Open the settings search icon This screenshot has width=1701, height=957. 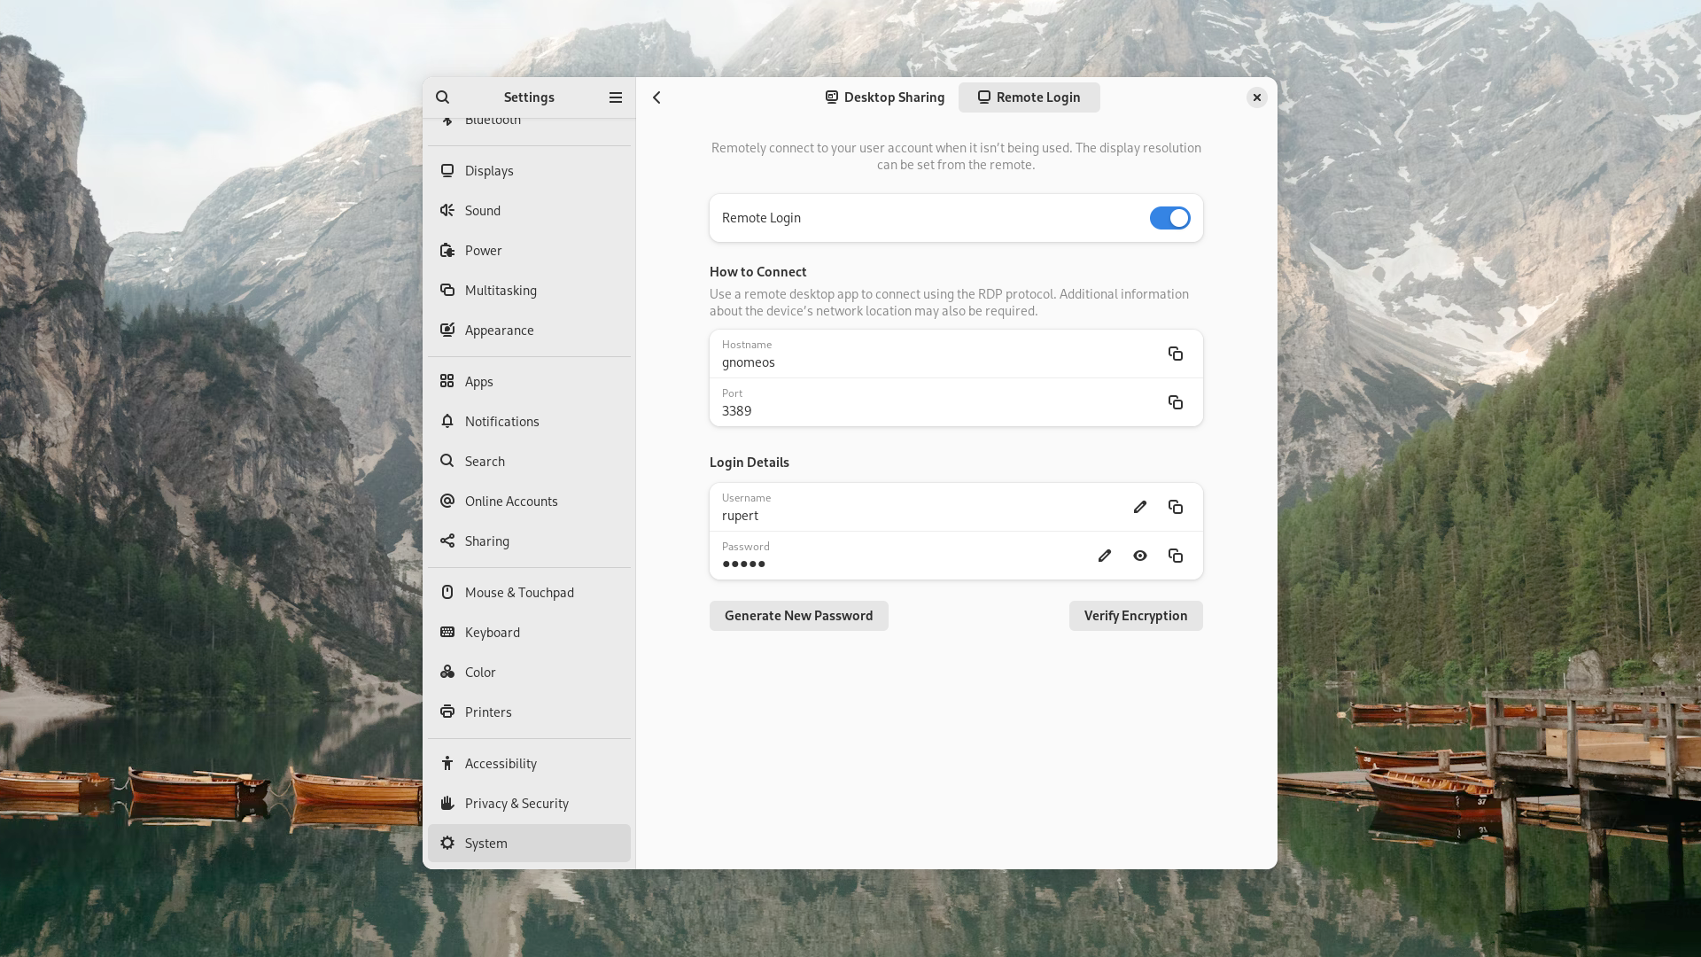pyautogui.click(x=442, y=97)
